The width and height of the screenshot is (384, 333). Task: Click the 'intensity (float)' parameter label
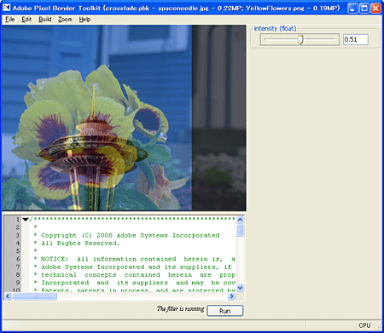tap(275, 28)
